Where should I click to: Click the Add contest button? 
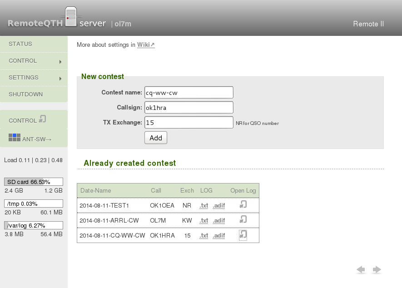(x=156, y=138)
